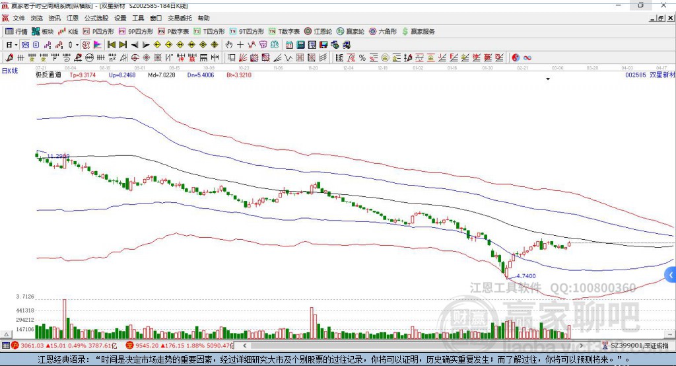Screen dimensions: 676x366
Task: Click the infinity symbol icon
Action: click(527, 58)
